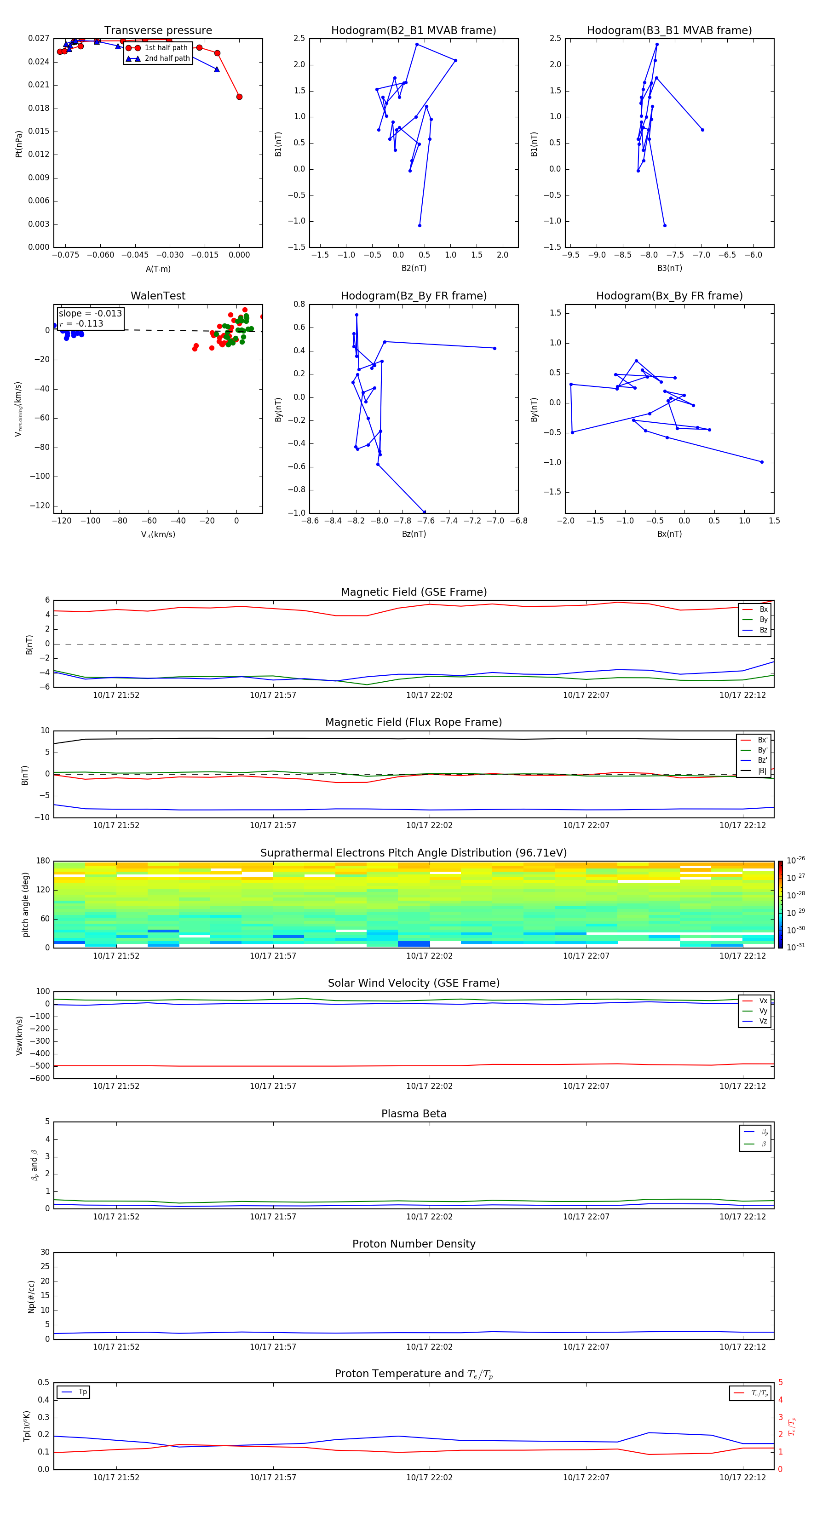Pick the Bz entry in the GSE legend
Image resolution: width=828 pixels, height=1518 pixels.
(x=755, y=630)
